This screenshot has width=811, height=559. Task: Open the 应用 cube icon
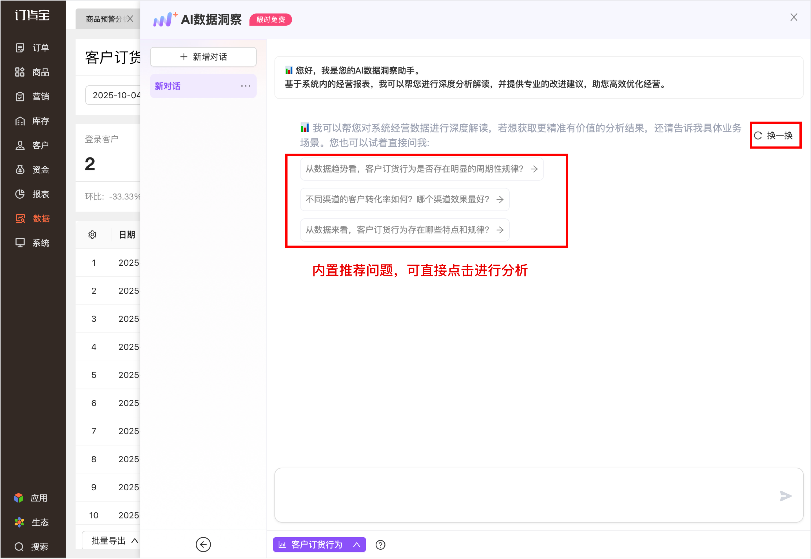click(x=19, y=498)
